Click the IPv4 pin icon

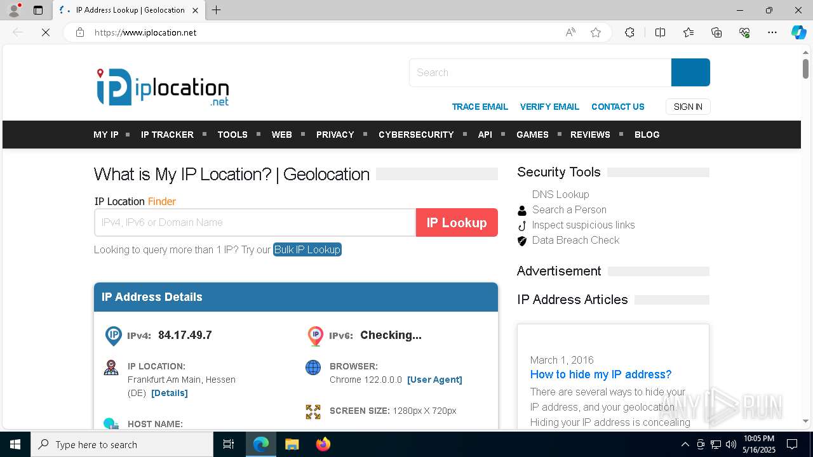(113, 336)
